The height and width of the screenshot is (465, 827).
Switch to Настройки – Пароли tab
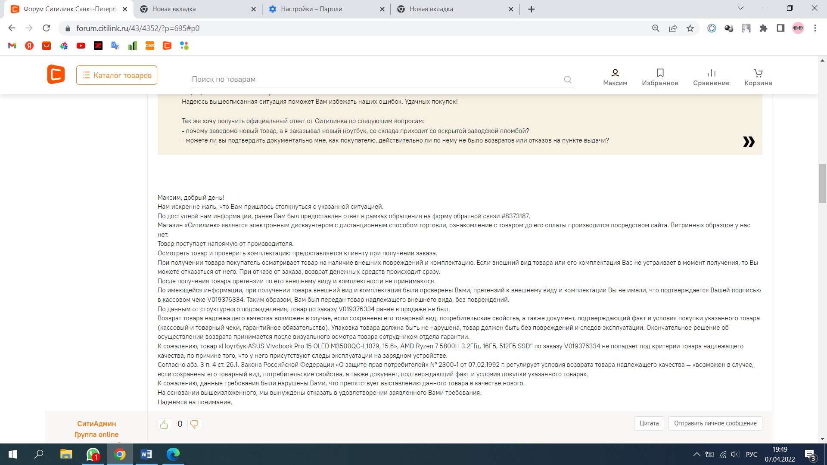(x=311, y=9)
